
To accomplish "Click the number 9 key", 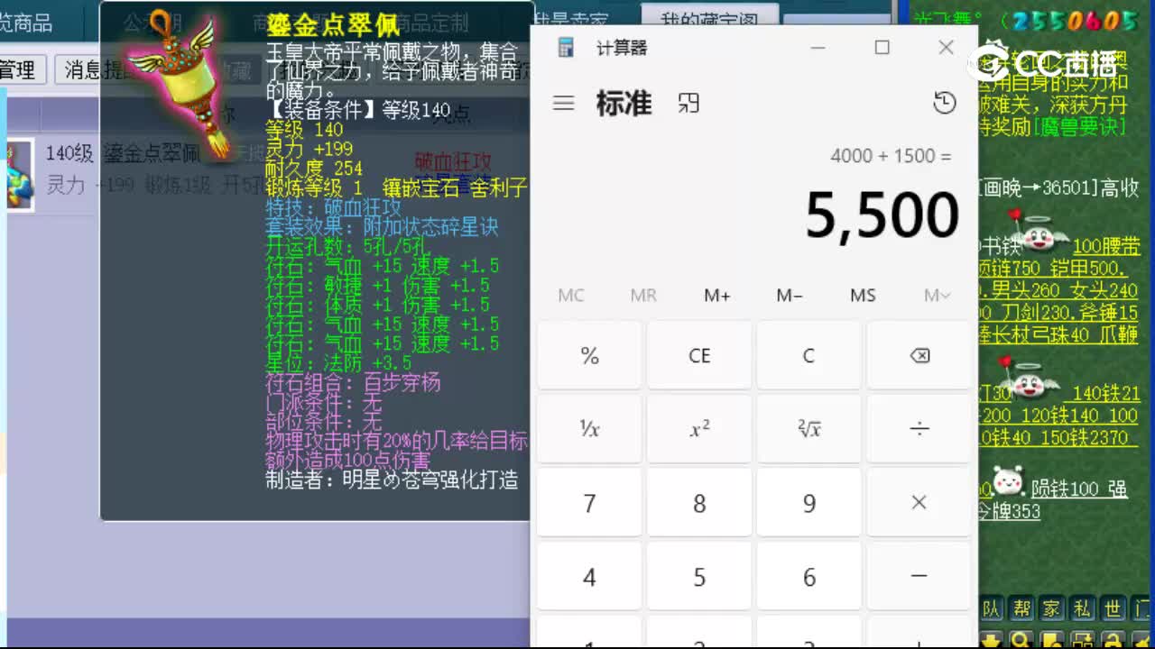I will 809,503.
